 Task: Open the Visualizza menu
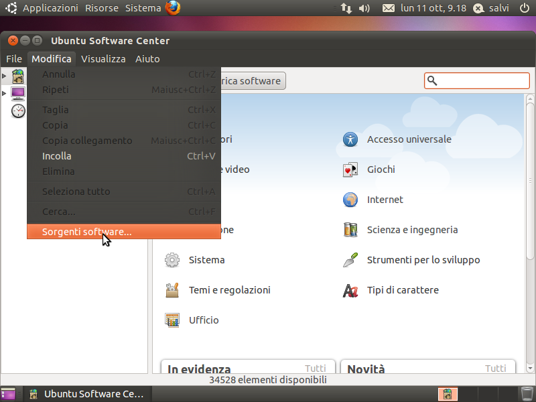[103, 59]
